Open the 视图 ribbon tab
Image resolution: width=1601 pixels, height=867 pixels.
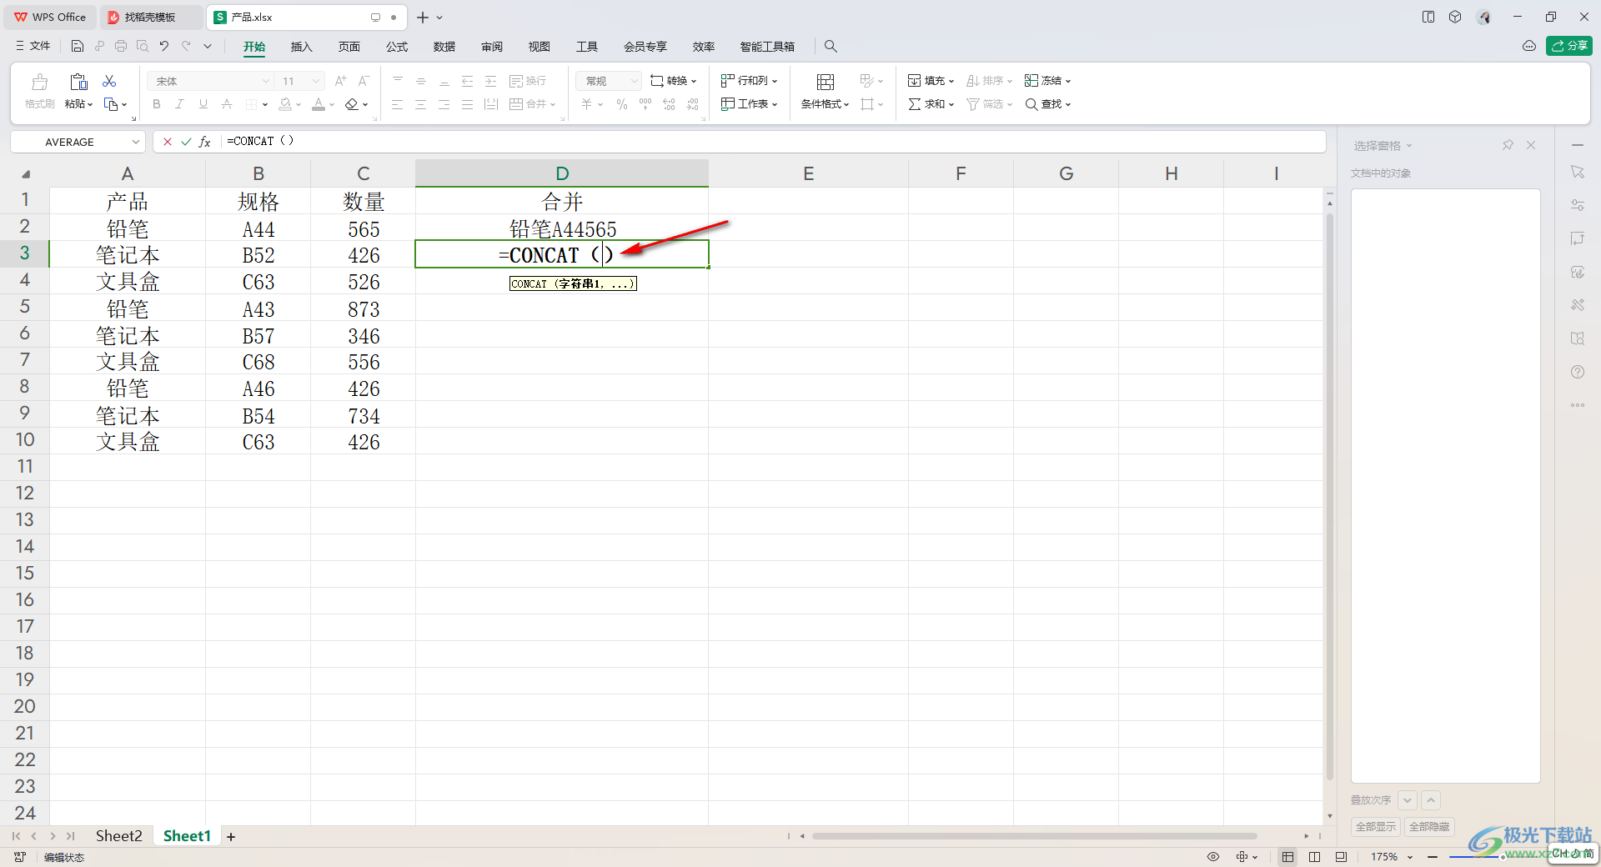coord(540,47)
